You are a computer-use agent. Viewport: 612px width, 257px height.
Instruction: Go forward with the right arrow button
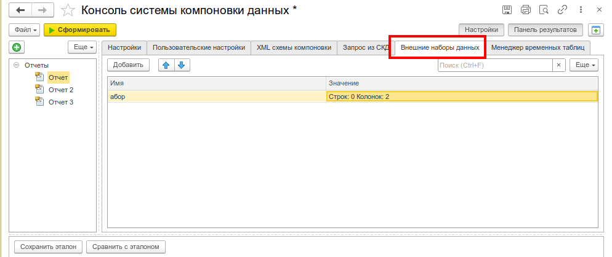(x=42, y=10)
